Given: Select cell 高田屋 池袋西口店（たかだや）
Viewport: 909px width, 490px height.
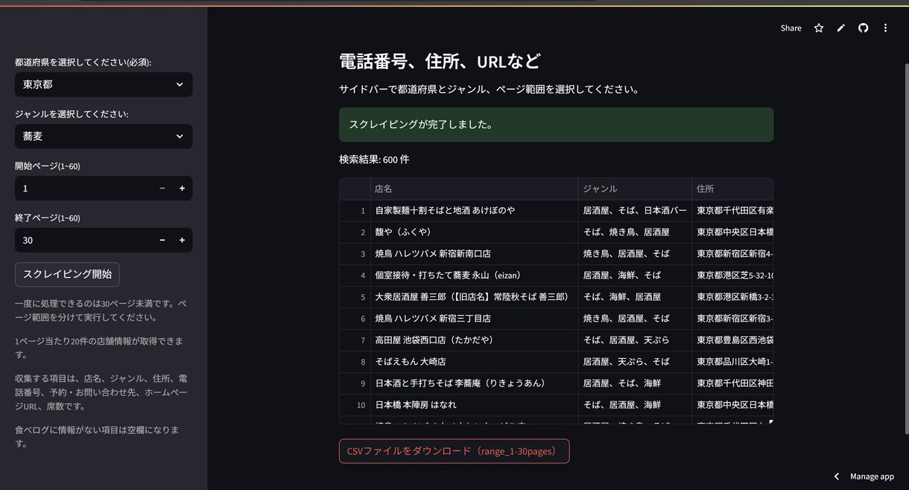Looking at the screenshot, I should (474, 340).
